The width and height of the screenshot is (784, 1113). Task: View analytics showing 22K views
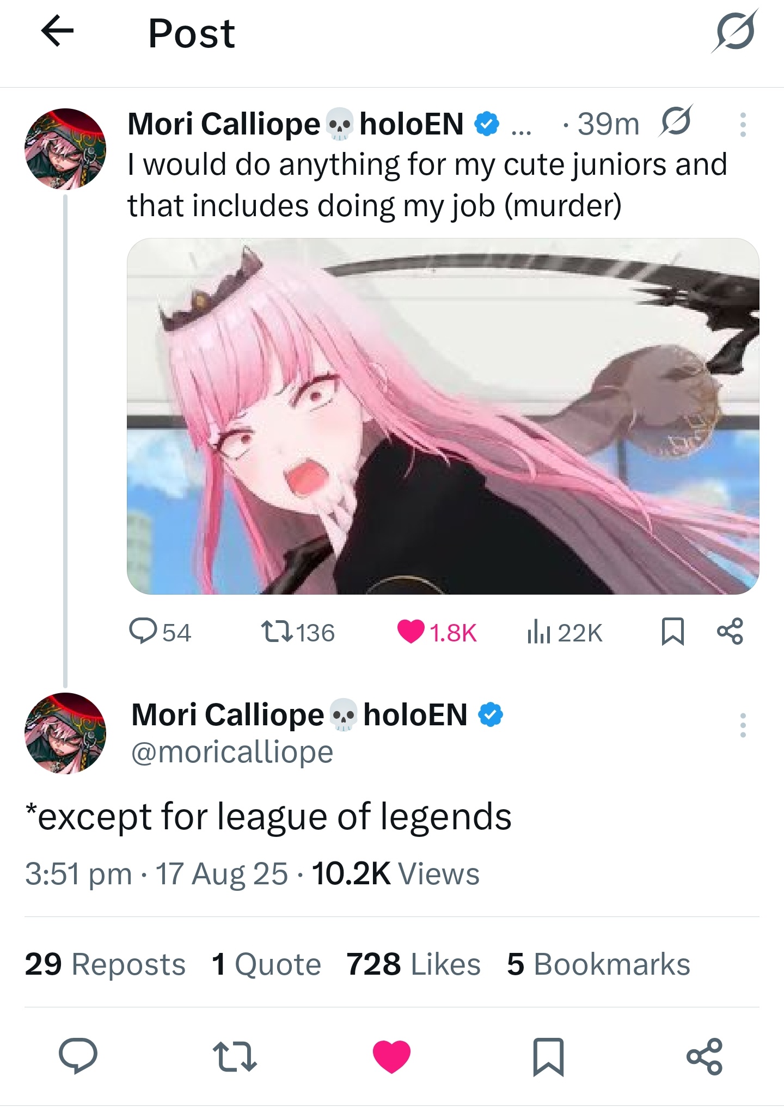pyautogui.click(x=565, y=632)
